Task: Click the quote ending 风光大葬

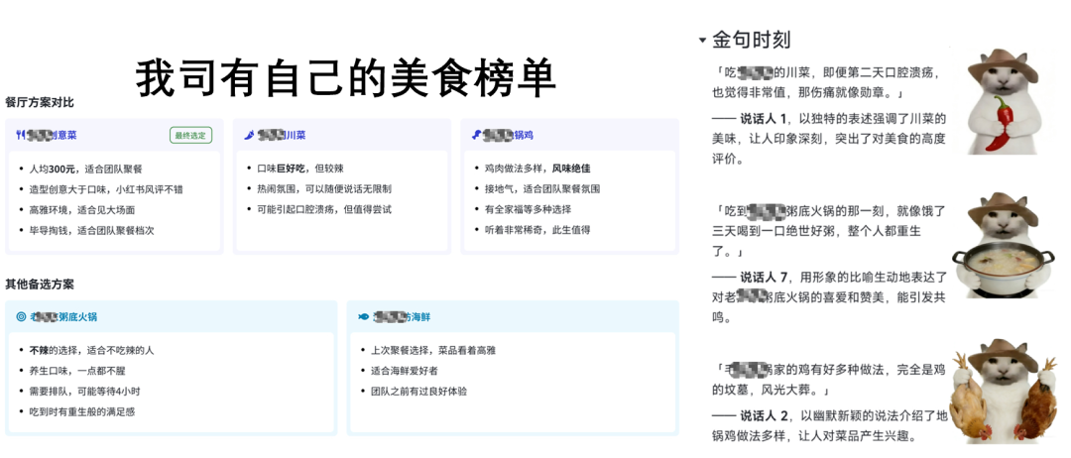Action: click(828, 381)
